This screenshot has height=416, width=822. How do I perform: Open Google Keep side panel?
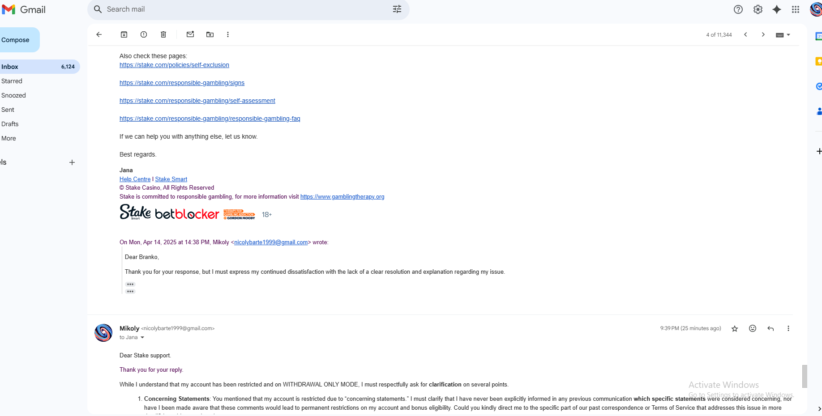[x=819, y=61]
